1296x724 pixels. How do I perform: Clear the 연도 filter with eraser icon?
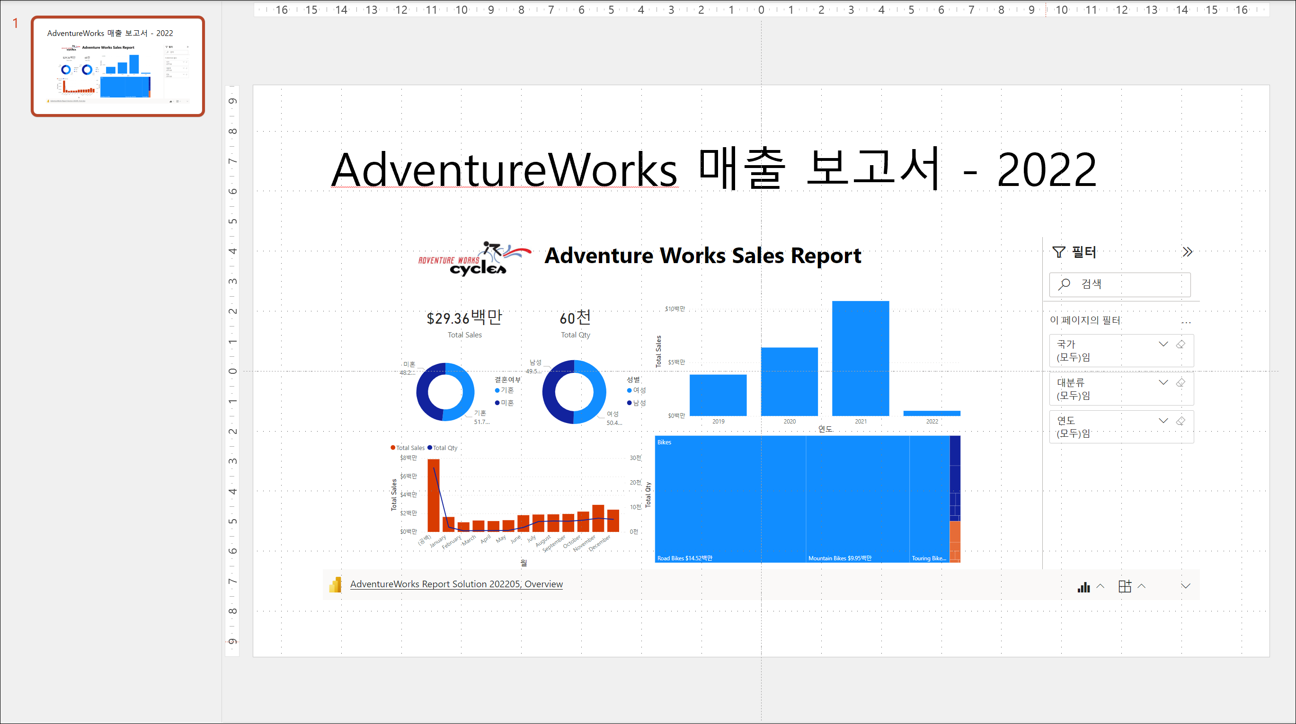(x=1181, y=421)
